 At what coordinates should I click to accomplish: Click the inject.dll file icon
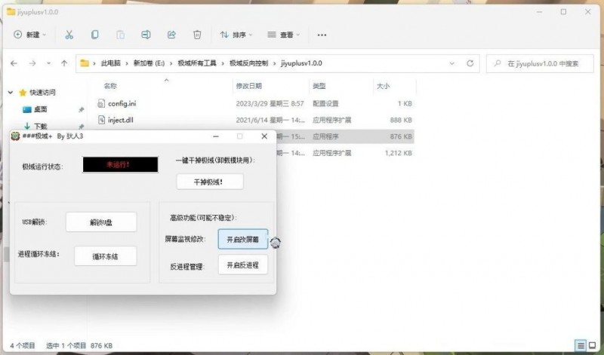tap(101, 120)
